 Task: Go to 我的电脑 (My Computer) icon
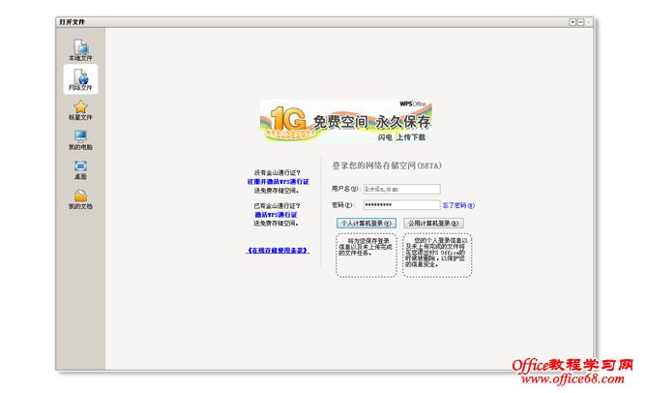tap(80, 139)
